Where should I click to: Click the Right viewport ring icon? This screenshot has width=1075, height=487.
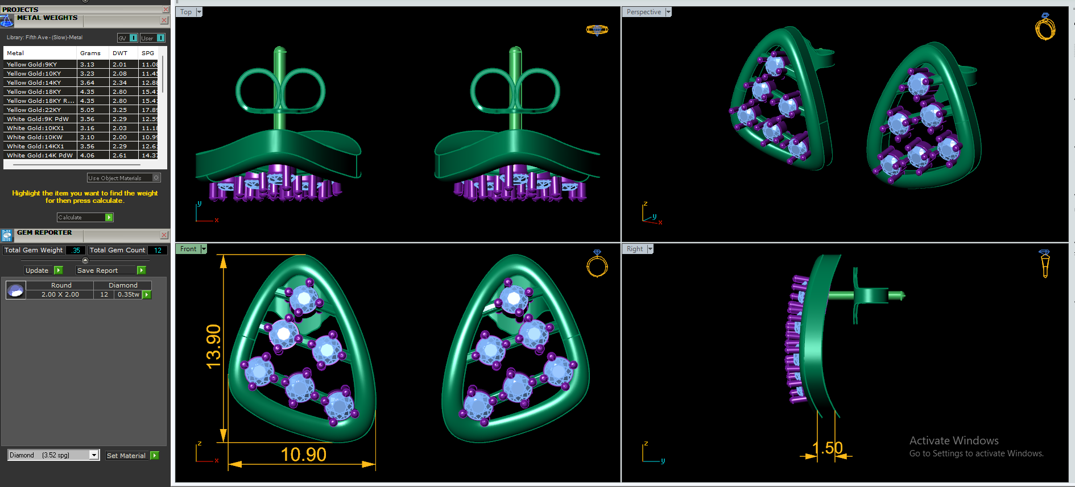1044,263
